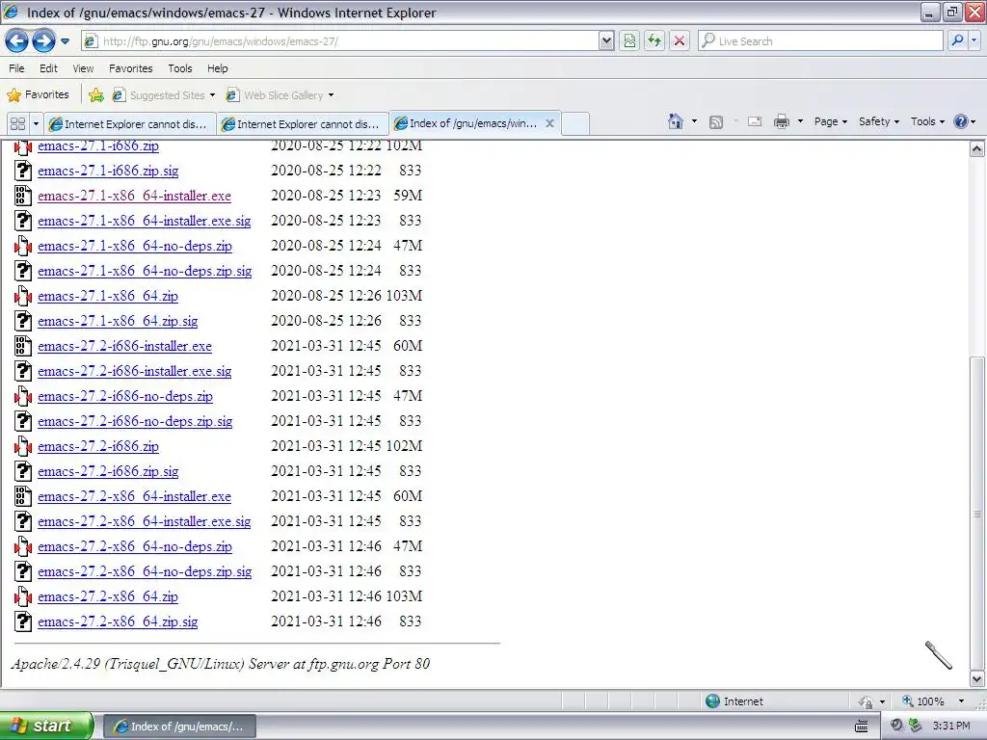Click unknown-file icon beside emacs-27.2-x86_64.zip.sig

23,621
